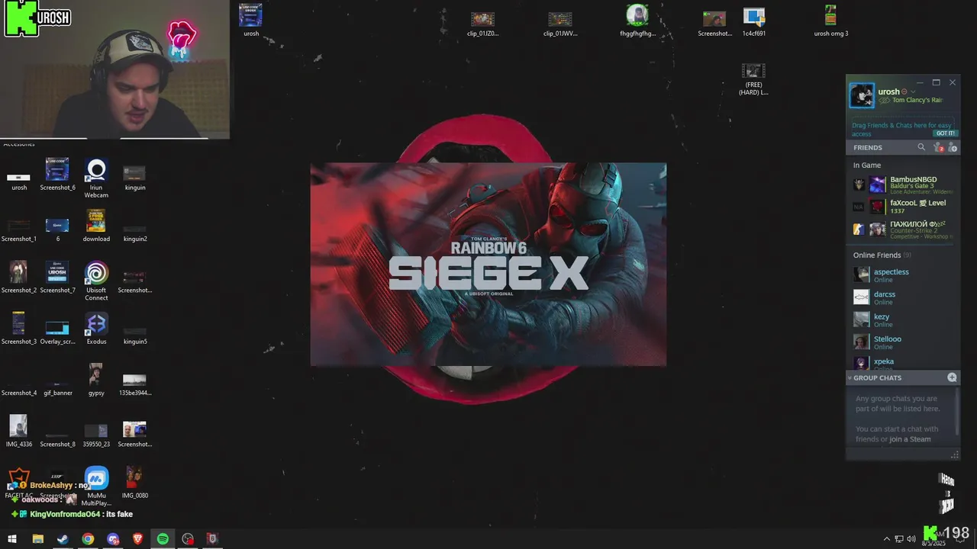Viewport: 977px width, 549px height.
Task: Open urosh status dropdown in Steam
Action: point(913,91)
